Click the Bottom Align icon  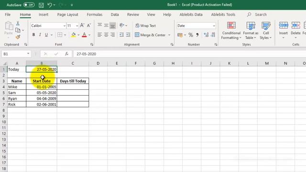(113, 25)
